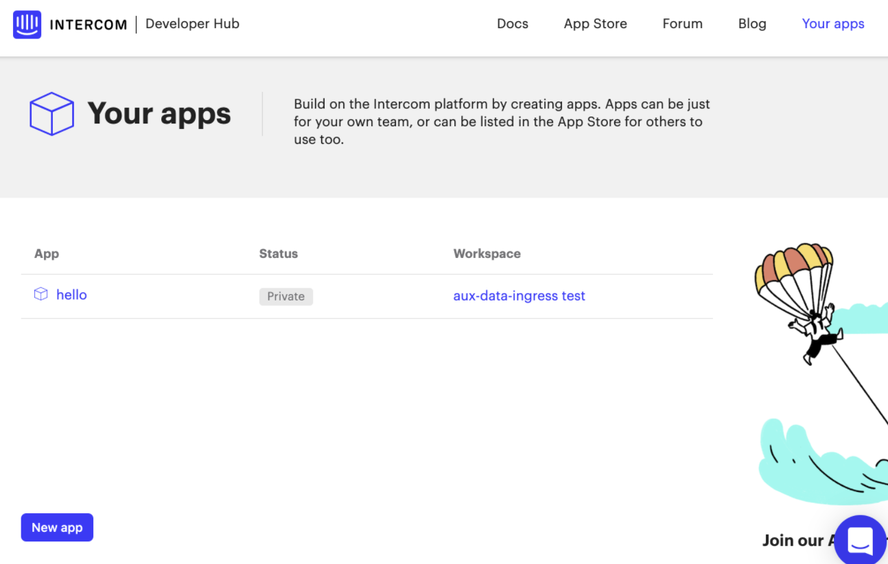This screenshot has height=564, width=888.
Task: Click the INTERCOM wordmark text
Action: pos(89,25)
